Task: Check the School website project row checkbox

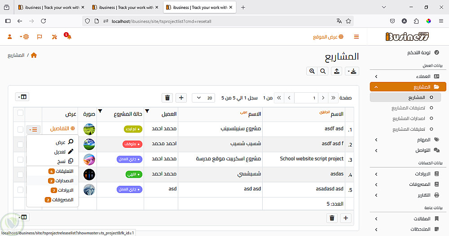Action: (20, 159)
